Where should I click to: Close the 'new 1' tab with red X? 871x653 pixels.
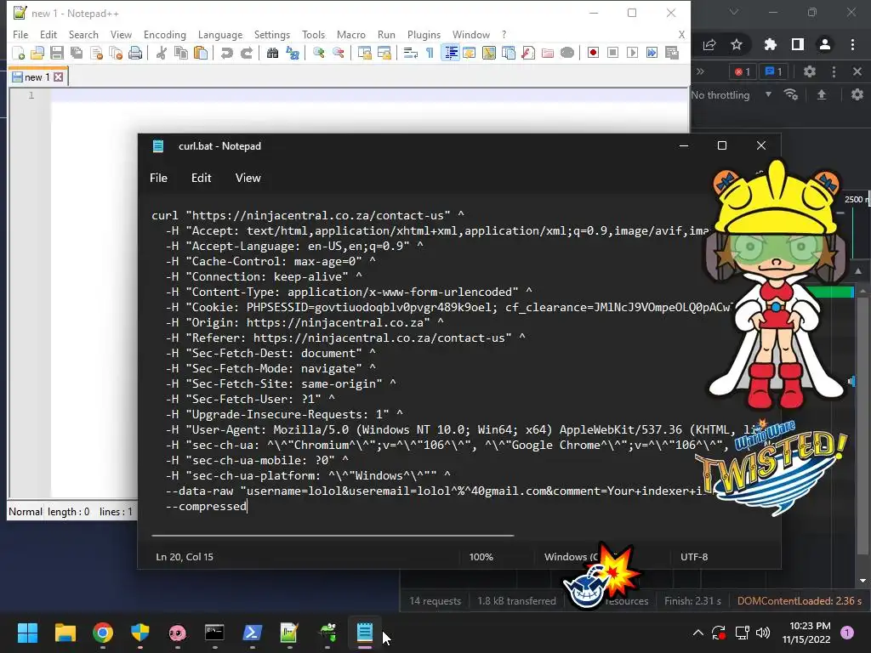pyautogui.click(x=59, y=77)
